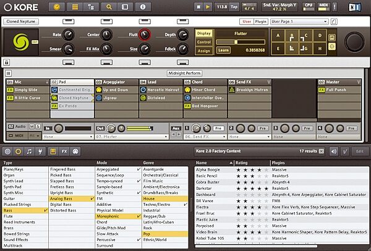Screen dimensions: 371x251
Task: Toggle the M mute button for Audio channel
Action: click(x=32, y=127)
